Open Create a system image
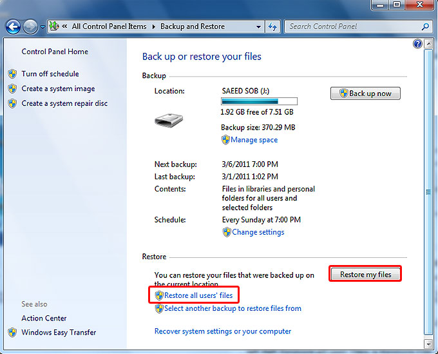The height and width of the screenshot is (354, 438). coord(58,88)
